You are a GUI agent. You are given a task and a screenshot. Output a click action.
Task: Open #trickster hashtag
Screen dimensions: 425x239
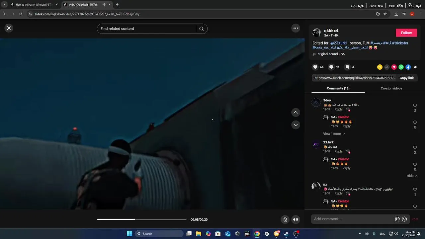tap(400, 43)
